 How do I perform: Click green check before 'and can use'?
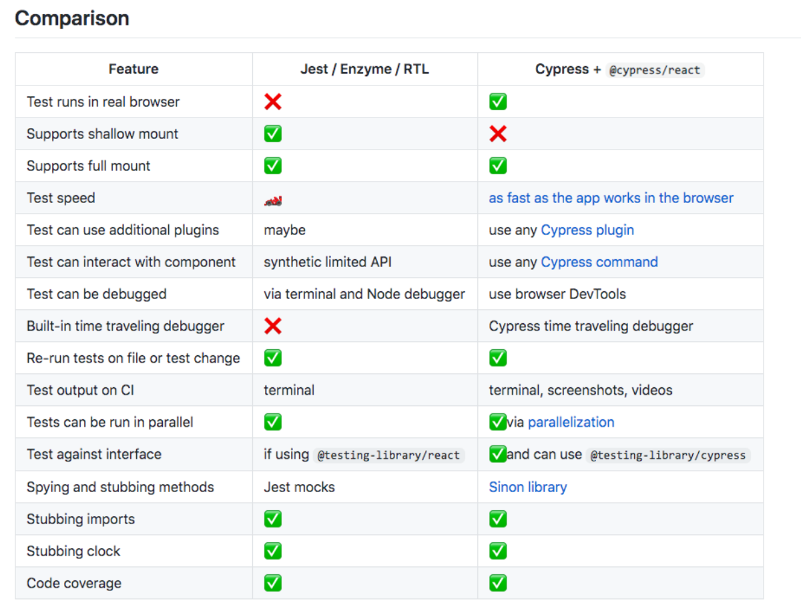coord(498,454)
